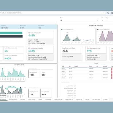113x113 pixels.
Task: Open the Document Type filter dropdown
Action: (x=107, y=20)
